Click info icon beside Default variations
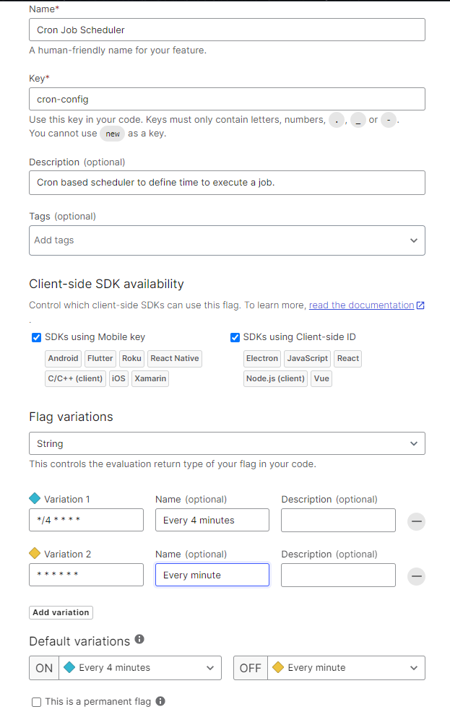The image size is (450, 717). pos(139,639)
